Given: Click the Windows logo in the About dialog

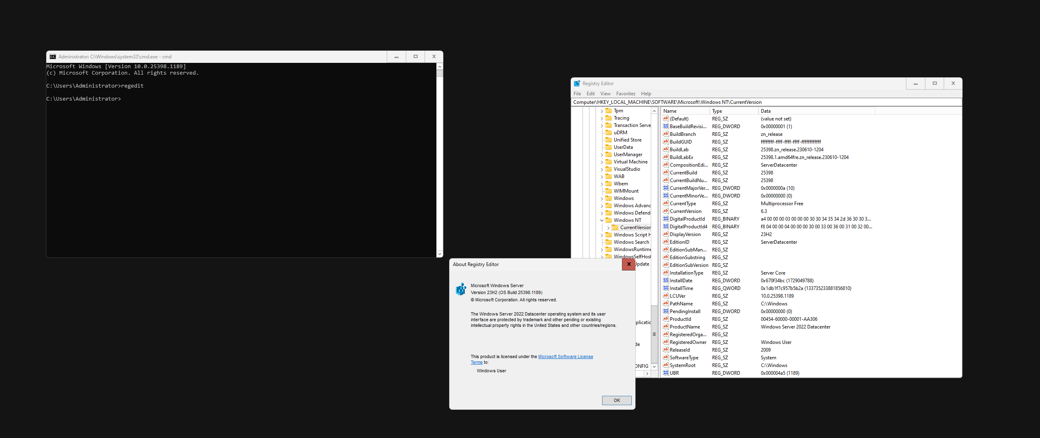Looking at the screenshot, I should click(x=461, y=289).
